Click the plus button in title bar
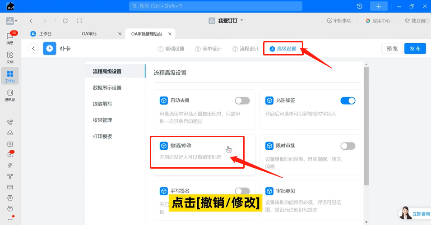This screenshot has height=225, width=431. [x=379, y=6]
